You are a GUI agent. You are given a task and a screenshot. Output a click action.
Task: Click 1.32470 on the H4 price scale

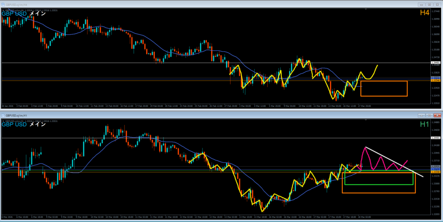[435, 96]
